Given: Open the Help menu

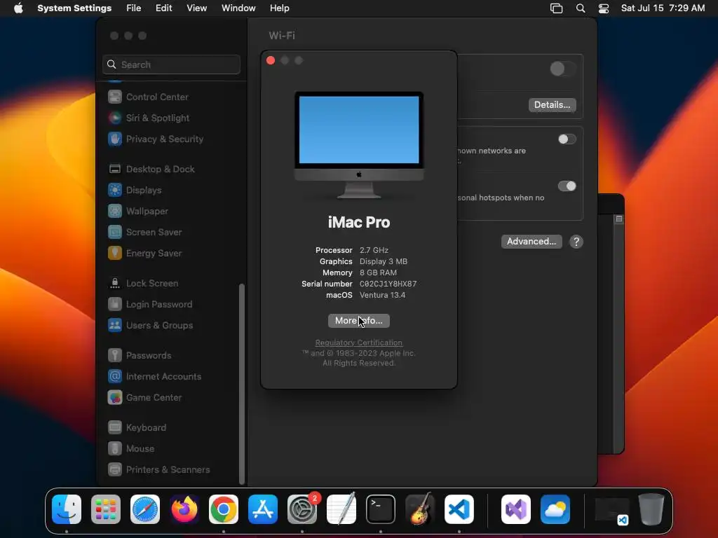Looking at the screenshot, I should 279,8.
